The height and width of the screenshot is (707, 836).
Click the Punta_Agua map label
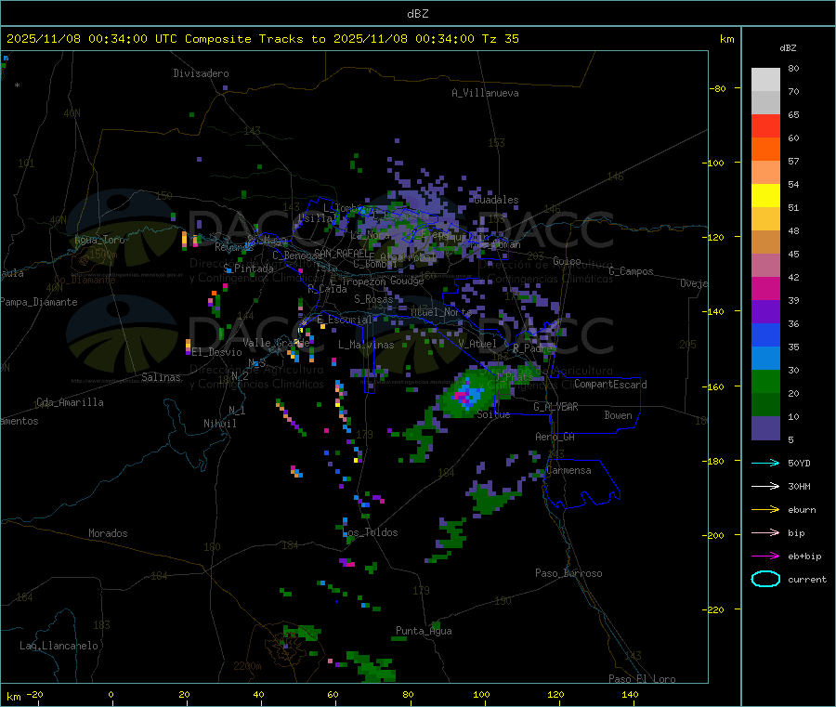pos(424,631)
